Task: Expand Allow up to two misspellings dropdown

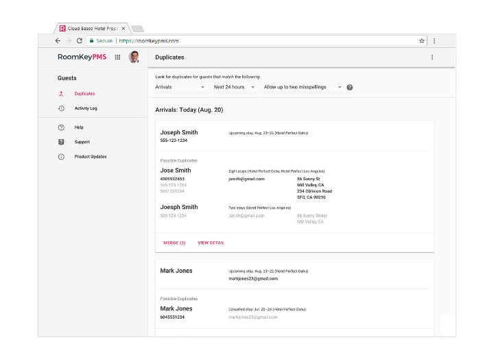Action: tap(303, 88)
